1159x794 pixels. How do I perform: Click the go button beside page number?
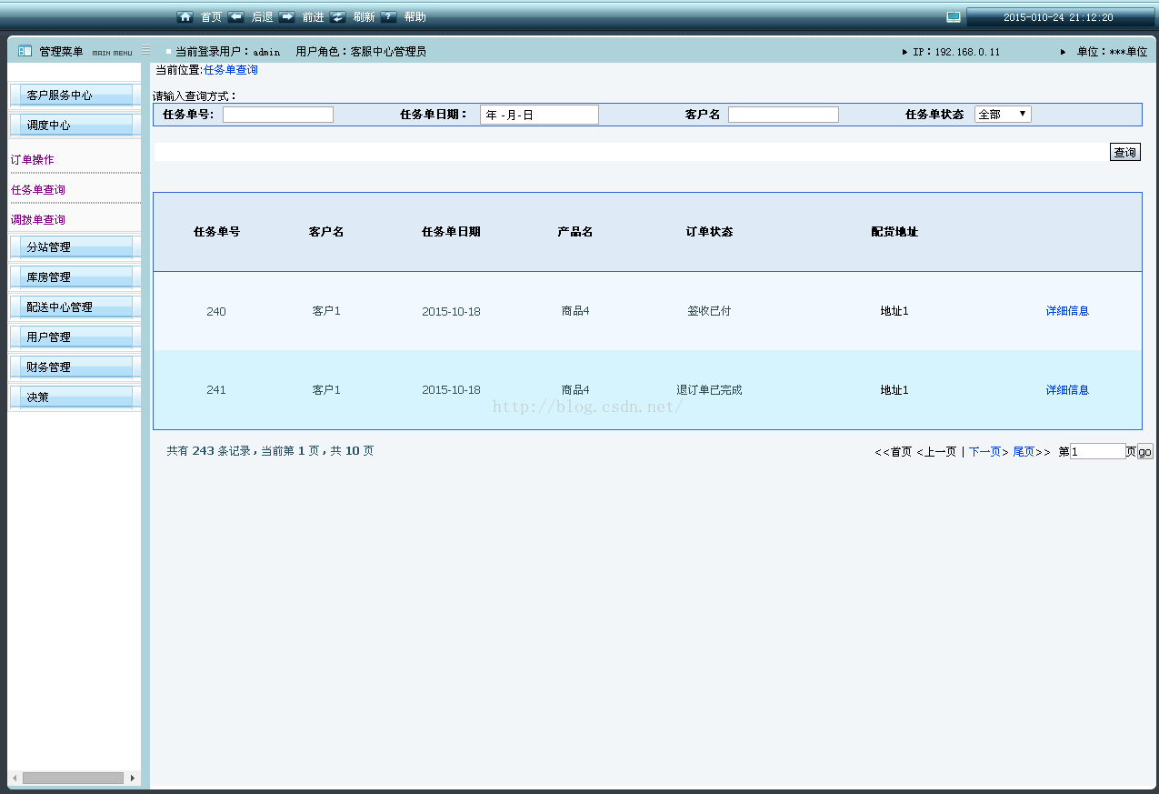1144,452
